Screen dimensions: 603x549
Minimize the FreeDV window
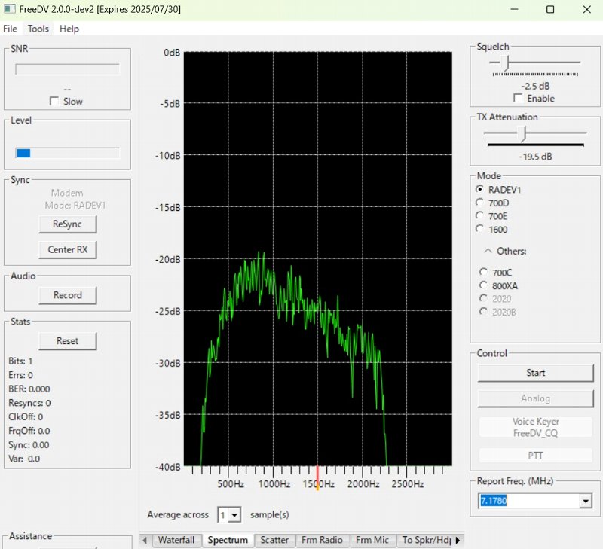(x=514, y=9)
